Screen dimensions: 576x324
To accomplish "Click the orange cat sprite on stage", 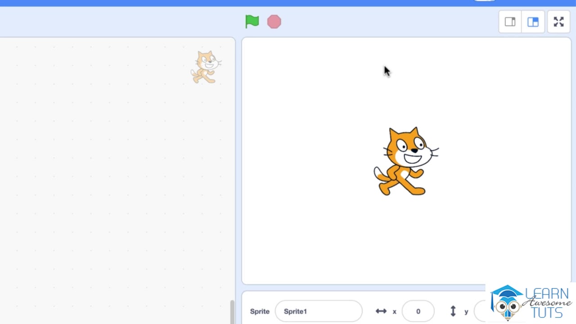I will (405, 161).
